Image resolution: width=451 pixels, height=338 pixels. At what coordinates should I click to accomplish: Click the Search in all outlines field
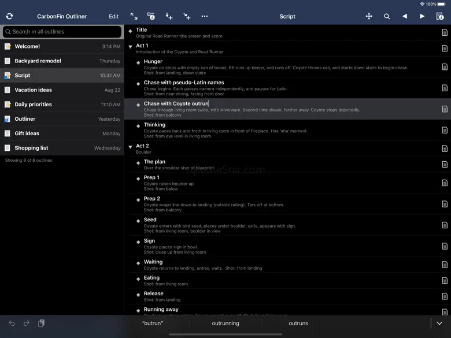pyautogui.click(x=62, y=32)
